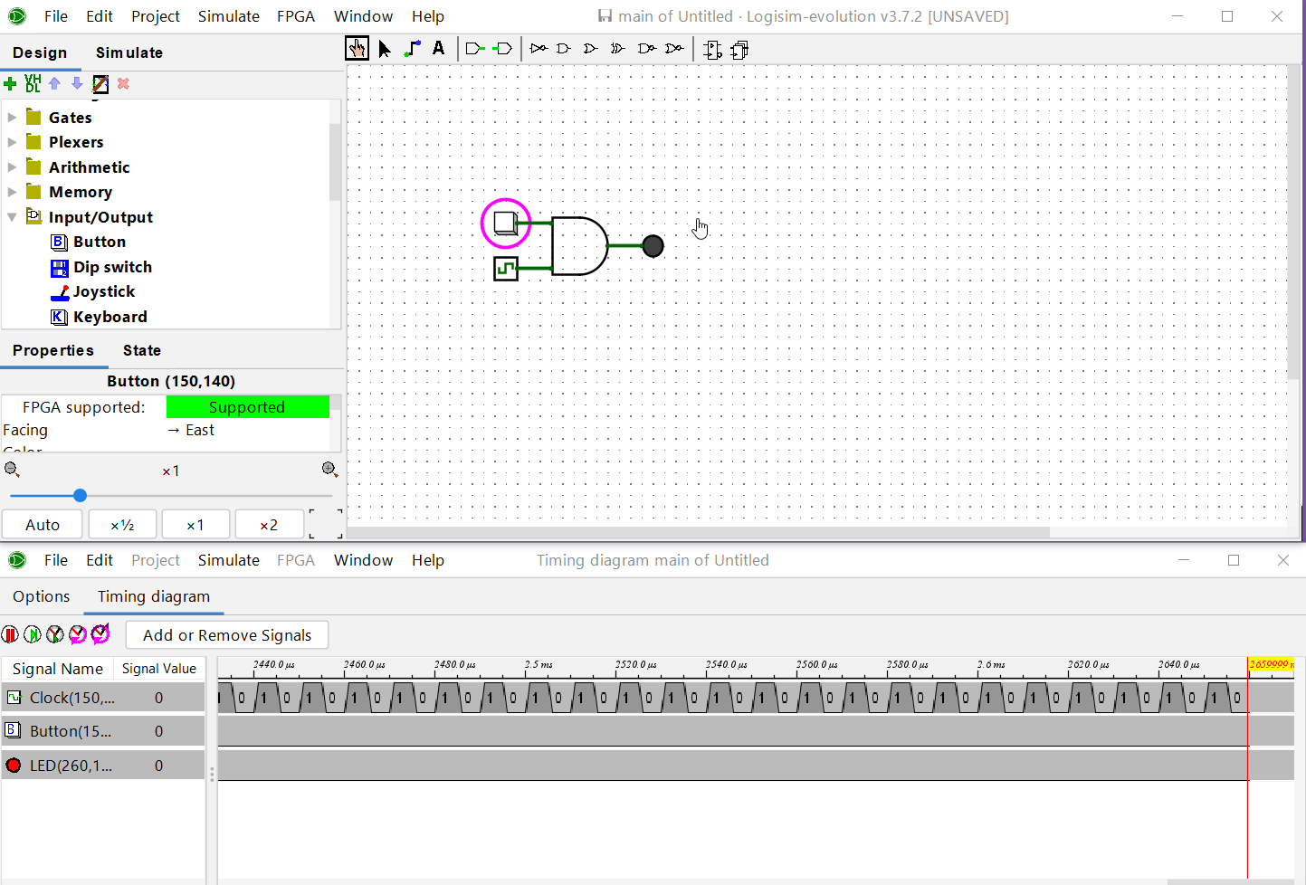Toggle the Clock component in the circuit
The height and width of the screenshot is (885, 1306).
tap(506, 269)
